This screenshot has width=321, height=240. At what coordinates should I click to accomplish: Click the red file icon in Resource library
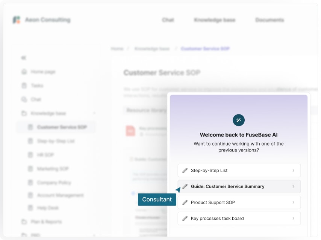click(x=130, y=131)
